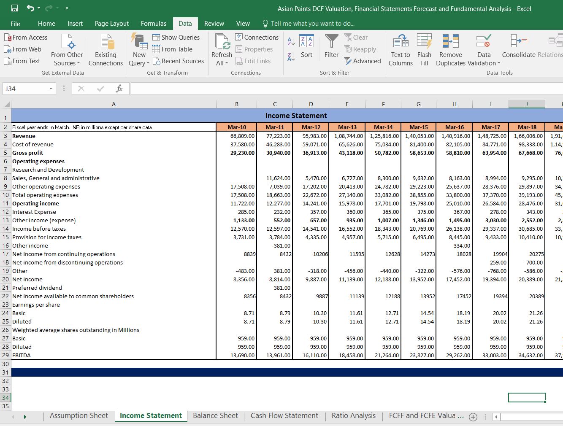The image size is (563, 426).
Task: Select the Revenue value 66,809.00
Action: (x=236, y=136)
